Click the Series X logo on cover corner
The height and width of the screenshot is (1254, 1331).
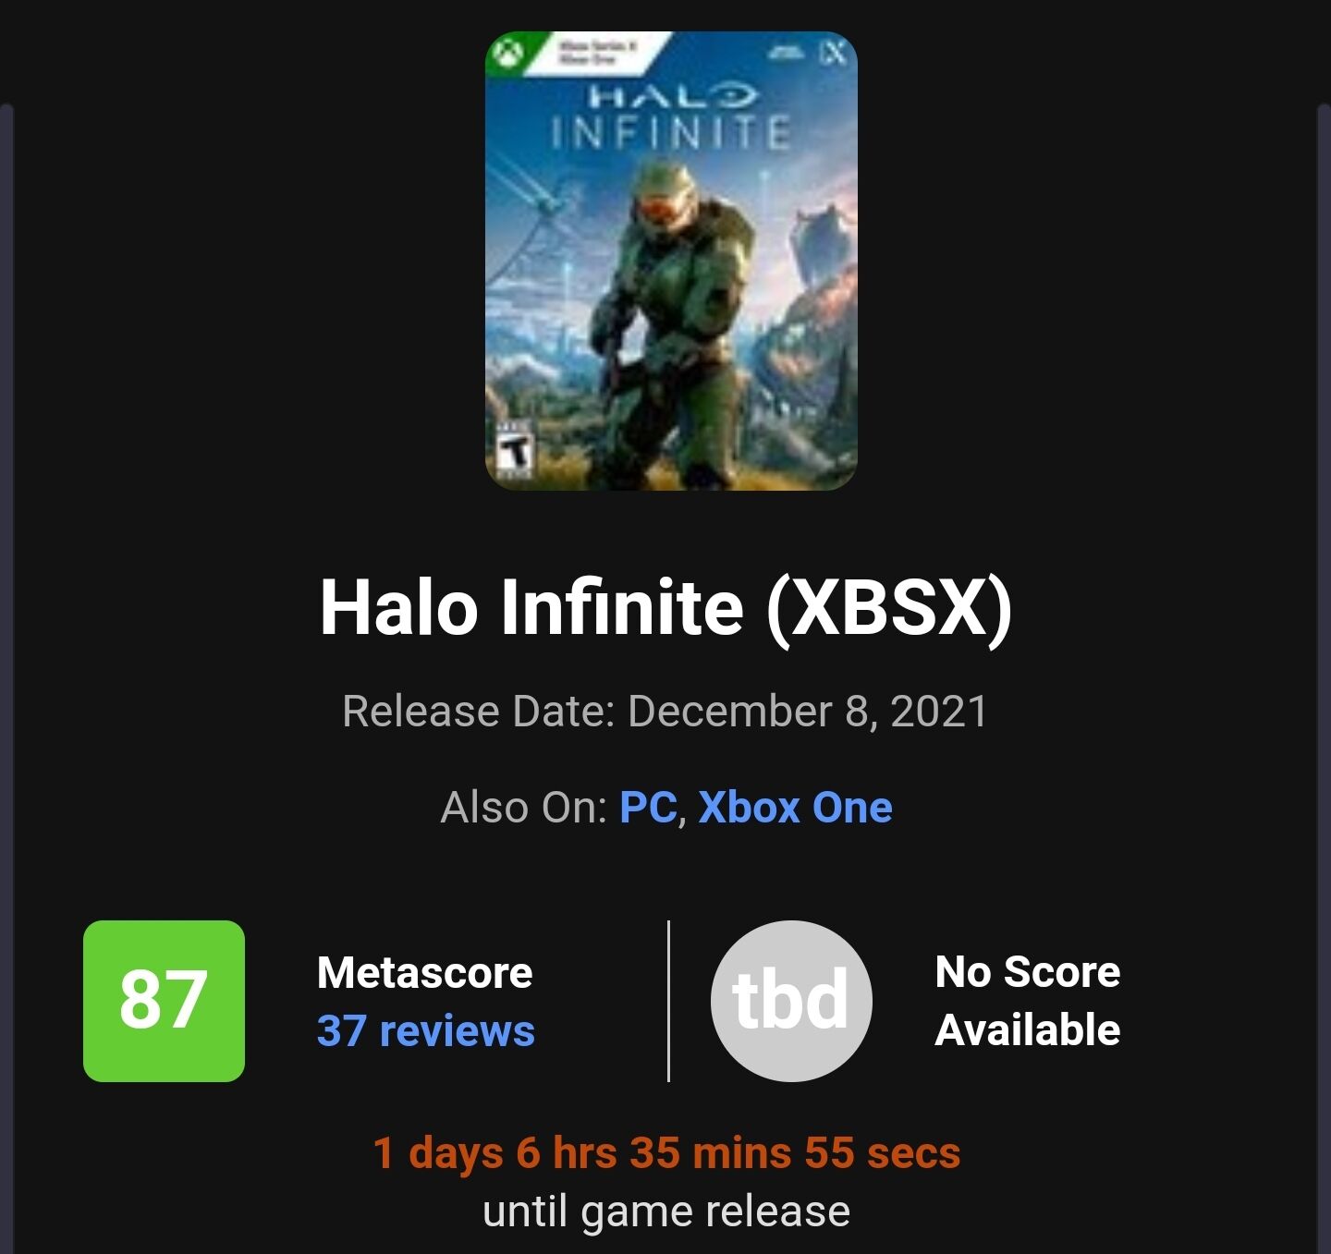pyautogui.click(x=833, y=54)
